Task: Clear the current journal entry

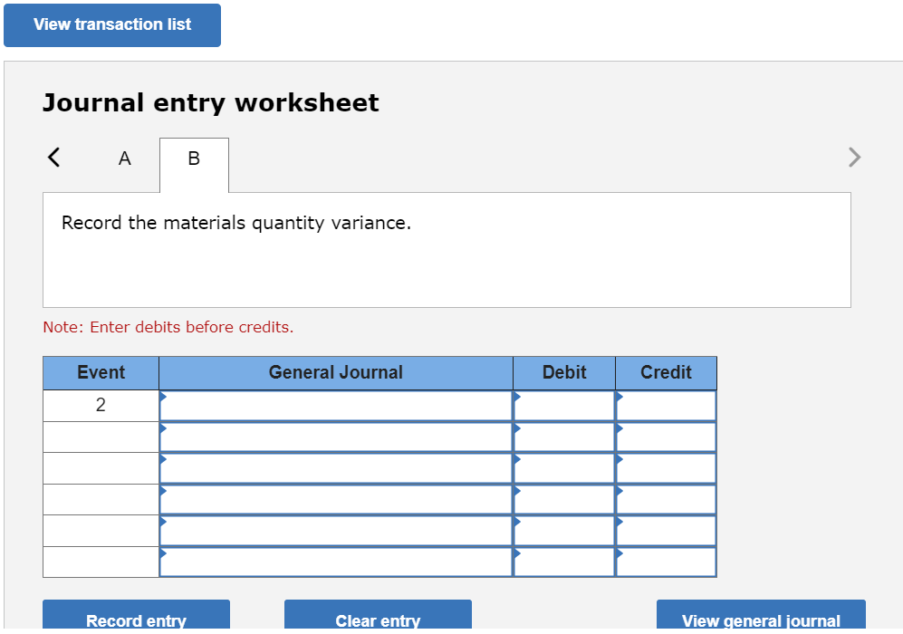Action: pyautogui.click(x=378, y=620)
